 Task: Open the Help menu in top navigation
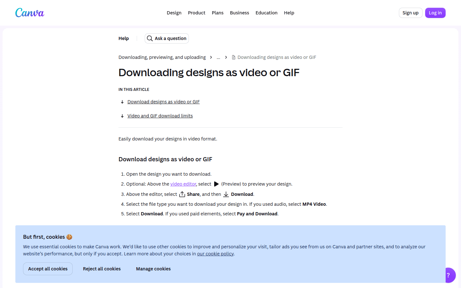pyautogui.click(x=289, y=13)
